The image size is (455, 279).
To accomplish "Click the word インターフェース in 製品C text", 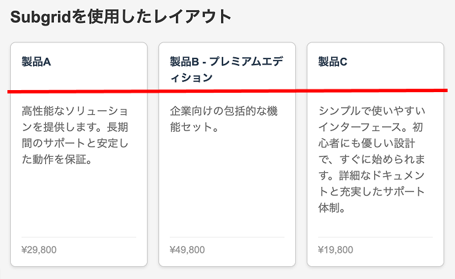I will (x=360, y=127).
